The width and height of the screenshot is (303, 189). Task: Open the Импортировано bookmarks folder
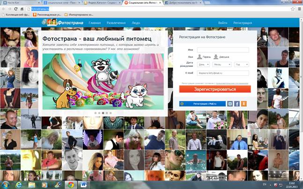click(79, 15)
